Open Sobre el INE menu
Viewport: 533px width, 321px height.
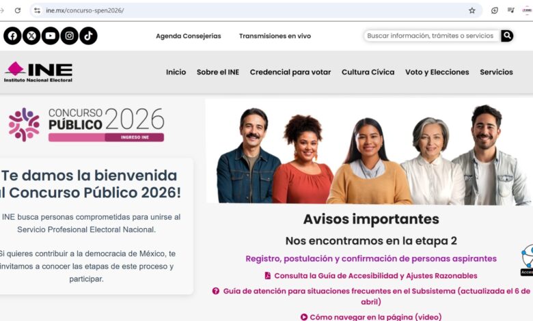tap(218, 72)
